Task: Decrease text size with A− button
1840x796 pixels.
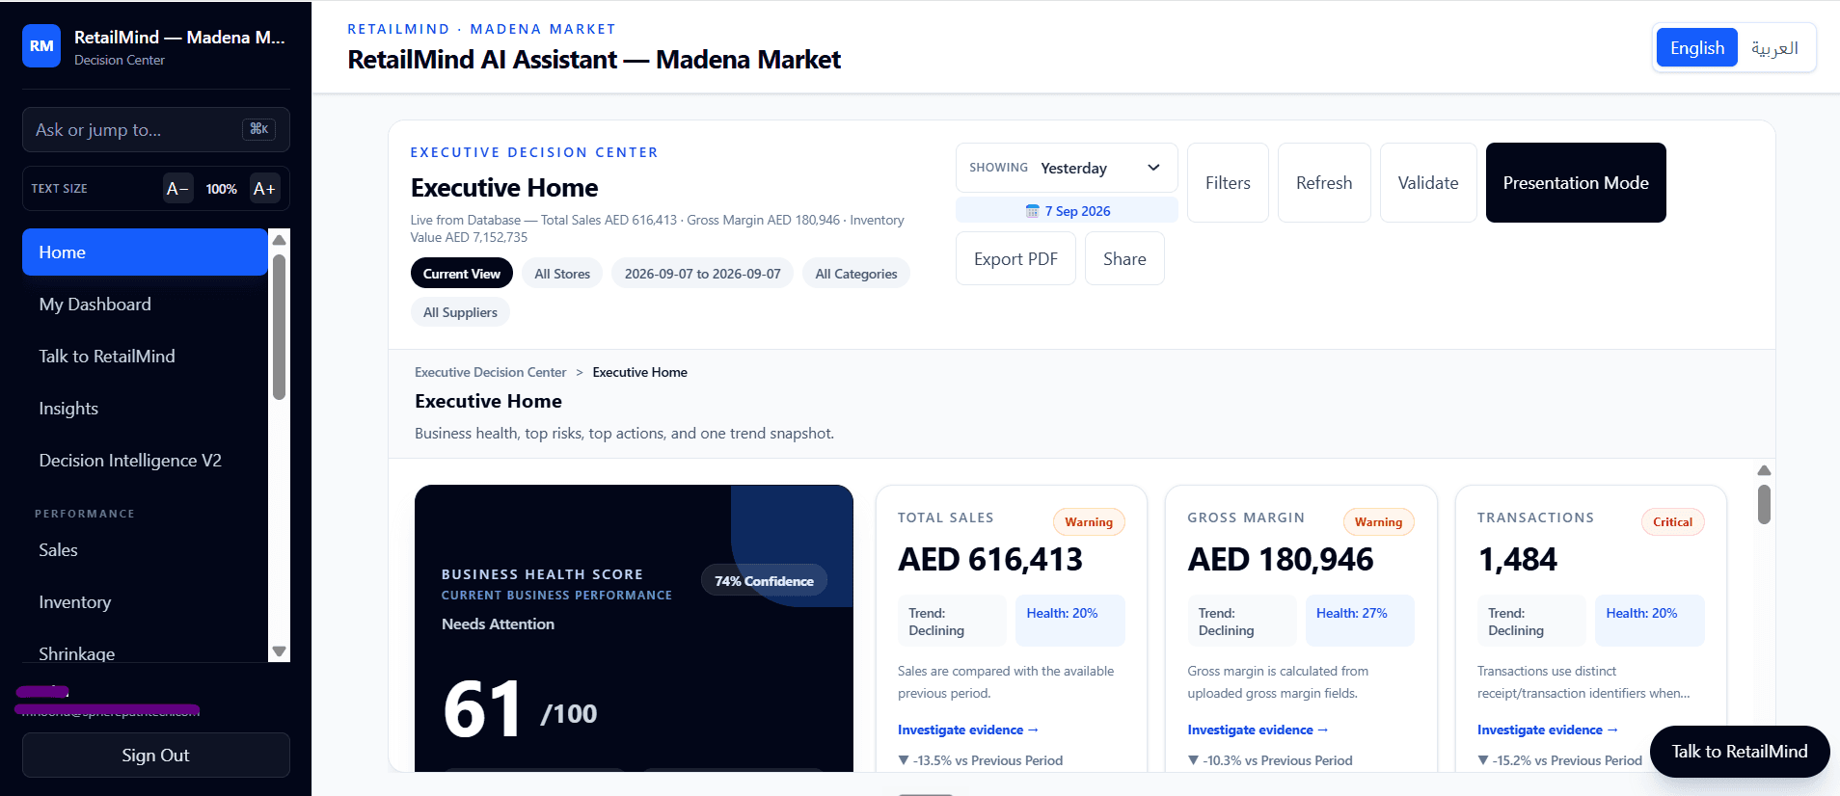Action: [177, 189]
